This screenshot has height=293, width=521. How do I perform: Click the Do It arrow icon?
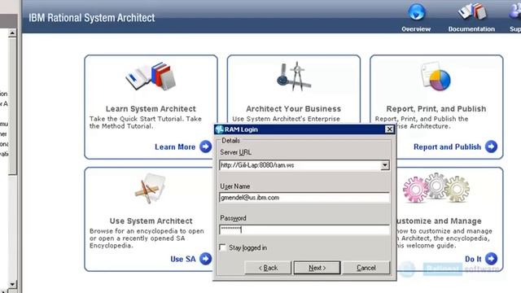pyautogui.click(x=491, y=259)
